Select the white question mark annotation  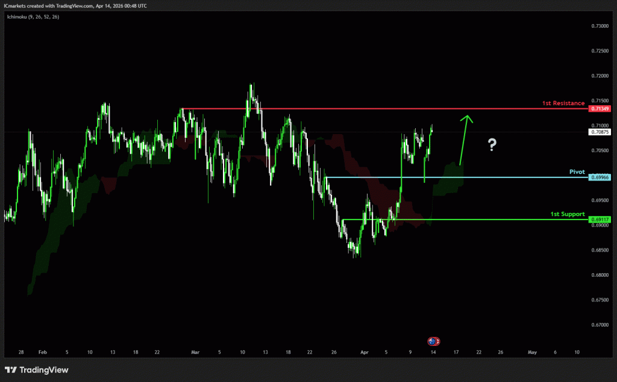(492, 144)
